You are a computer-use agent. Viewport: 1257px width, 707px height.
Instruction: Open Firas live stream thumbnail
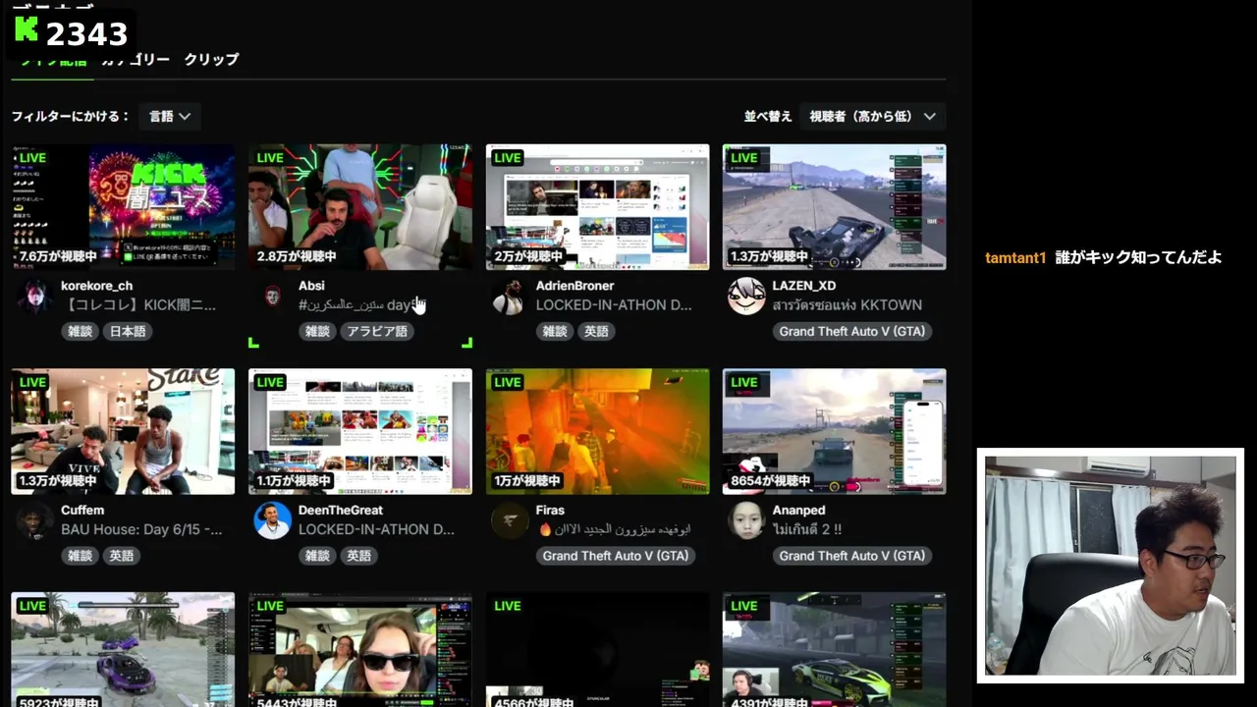(x=597, y=431)
